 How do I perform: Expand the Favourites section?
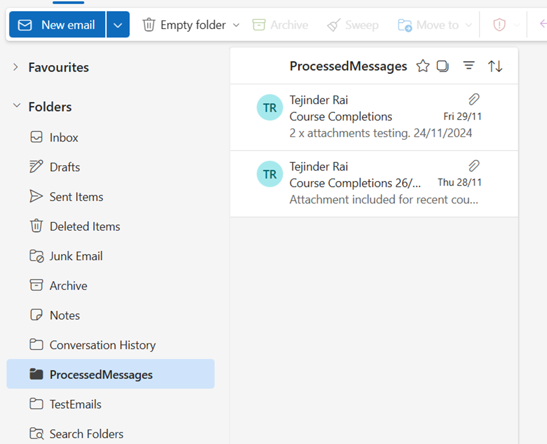pos(16,68)
